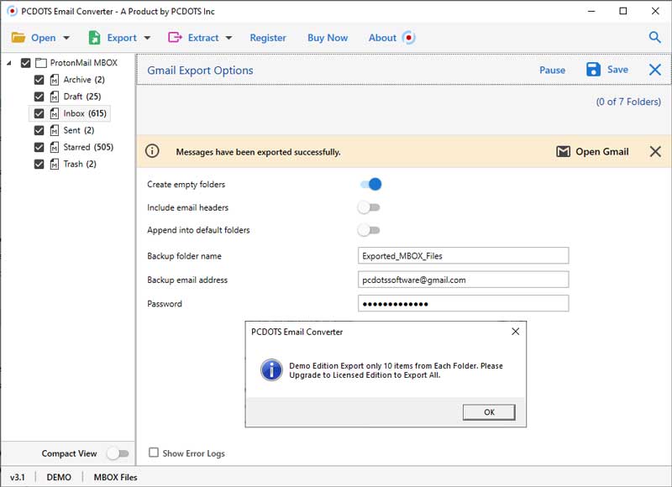Dismiss the success message banner
The width and height of the screenshot is (672, 487).
coord(655,151)
